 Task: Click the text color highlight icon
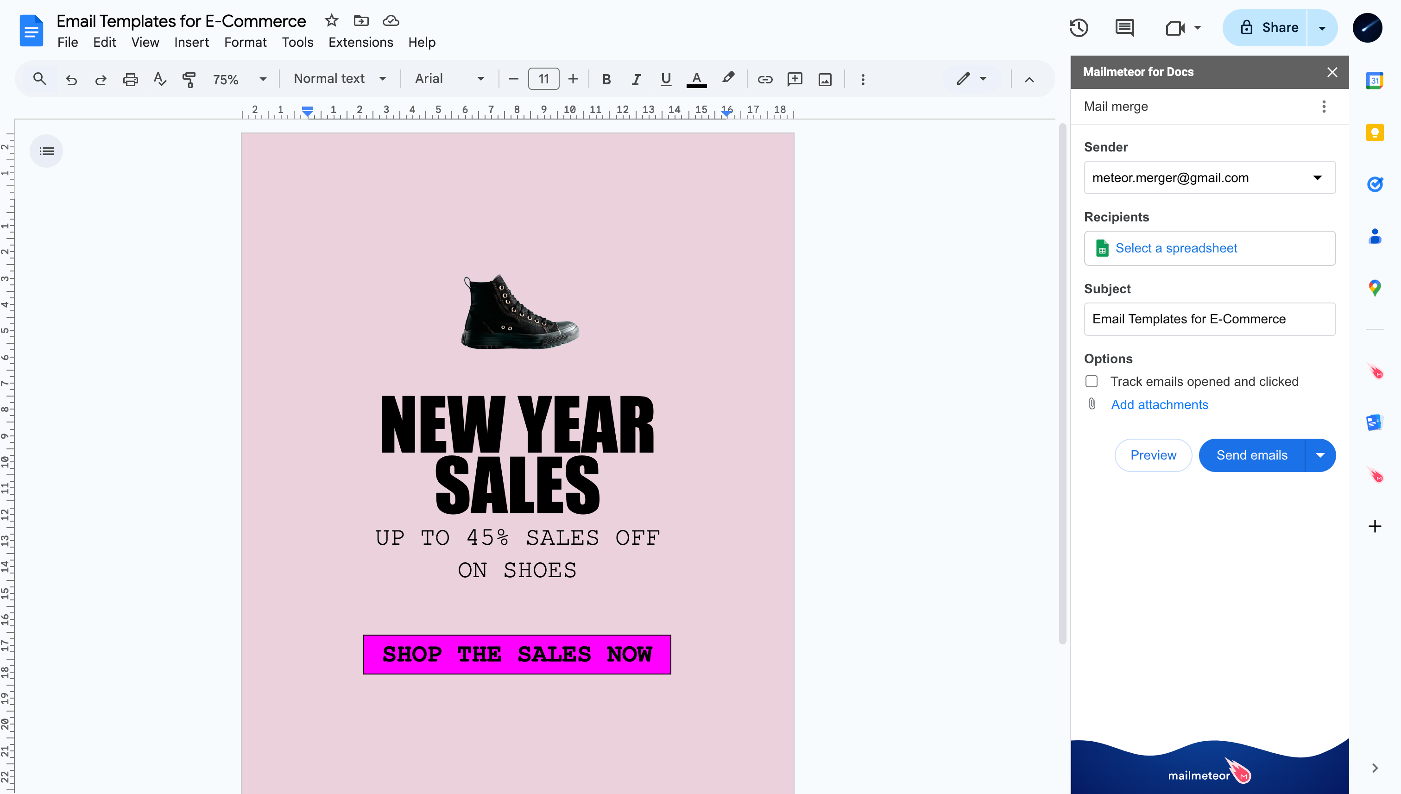click(x=728, y=78)
